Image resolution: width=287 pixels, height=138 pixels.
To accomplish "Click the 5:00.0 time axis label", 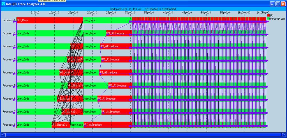I will (35, 13).
